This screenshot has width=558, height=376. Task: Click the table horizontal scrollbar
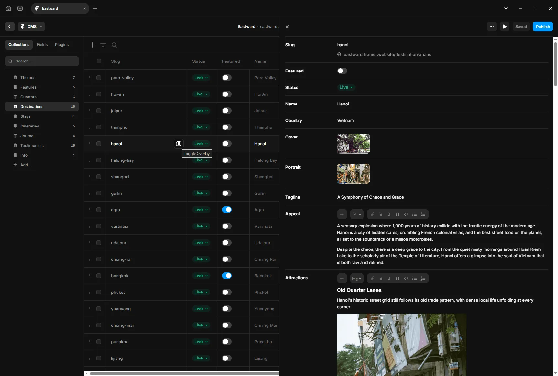184,373
